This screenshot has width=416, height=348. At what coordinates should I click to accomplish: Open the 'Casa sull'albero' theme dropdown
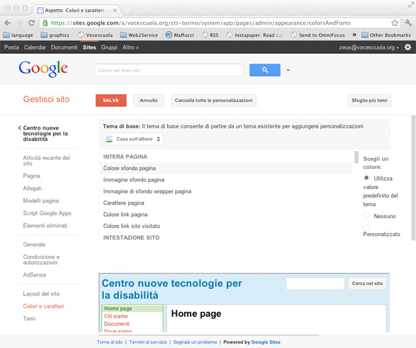(133, 139)
